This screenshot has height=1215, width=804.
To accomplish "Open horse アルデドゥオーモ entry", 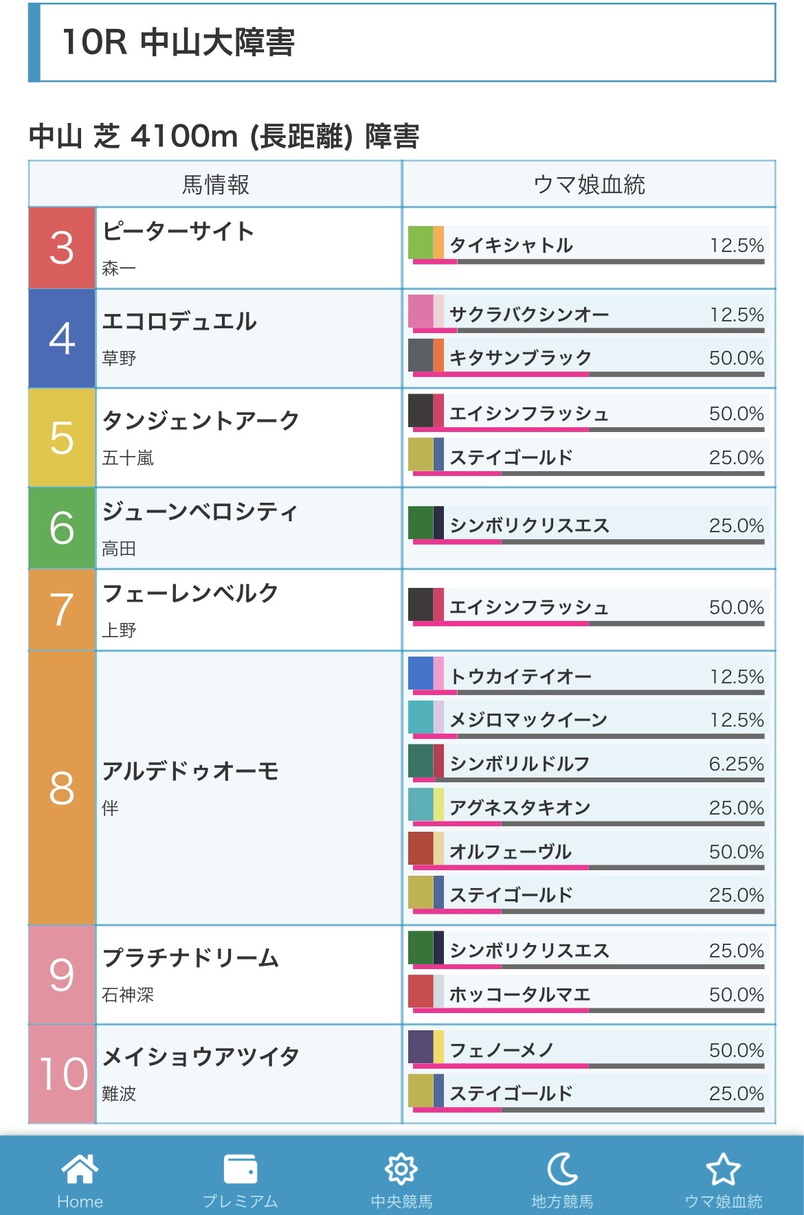I will click(x=190, y=771).
